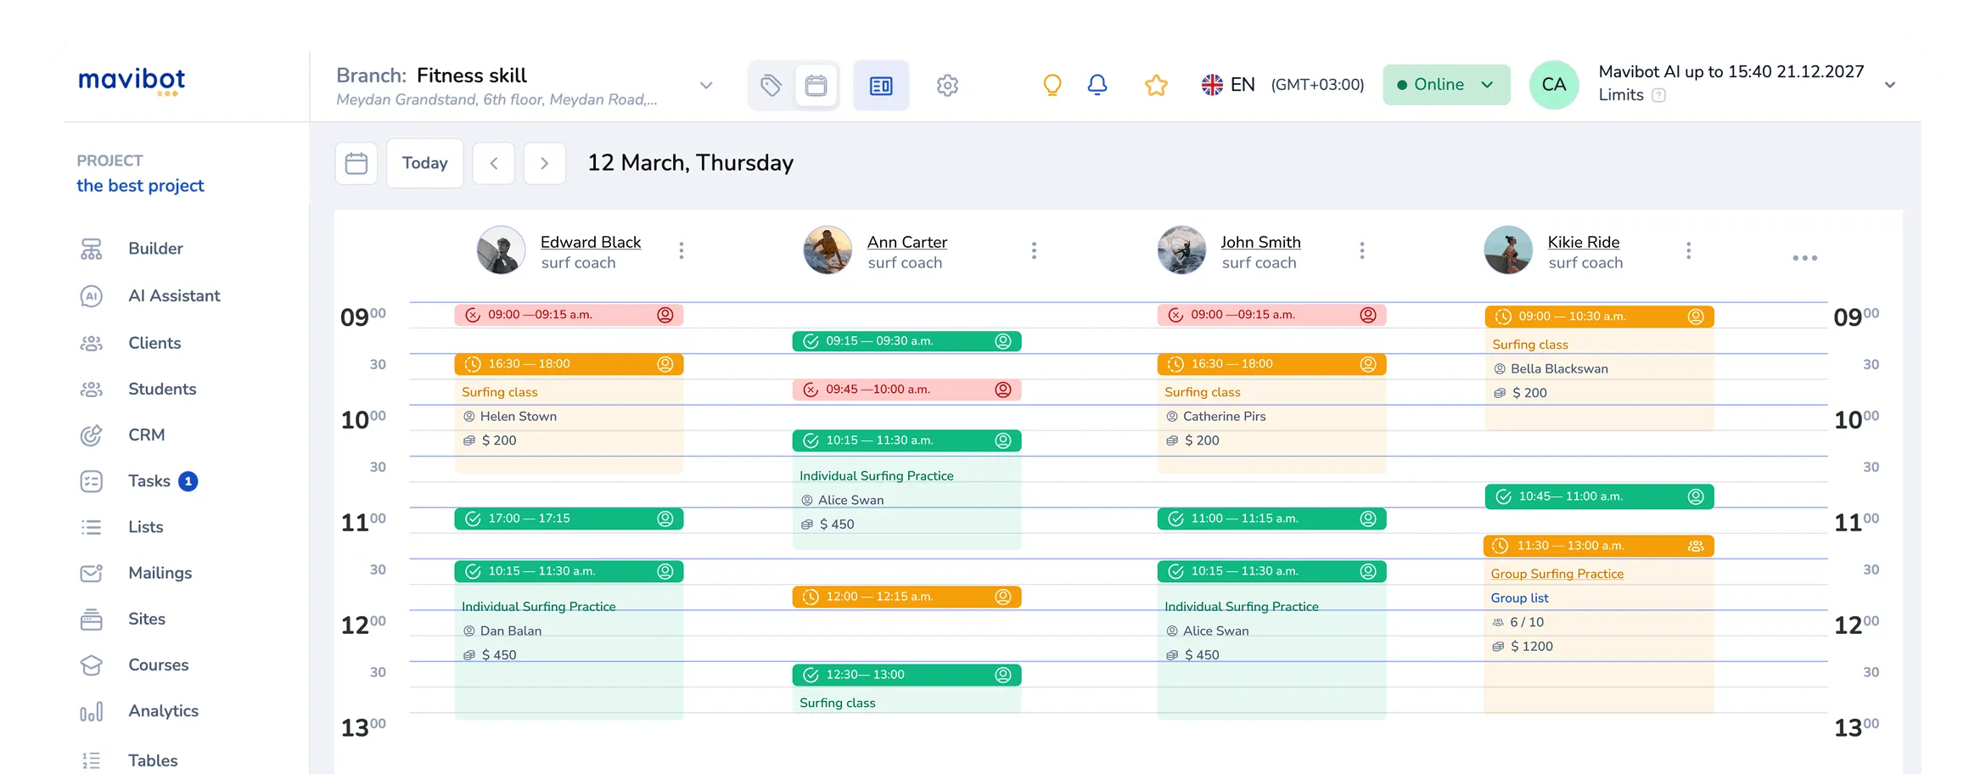Switch to calendar view icon in header

(816, 85)
